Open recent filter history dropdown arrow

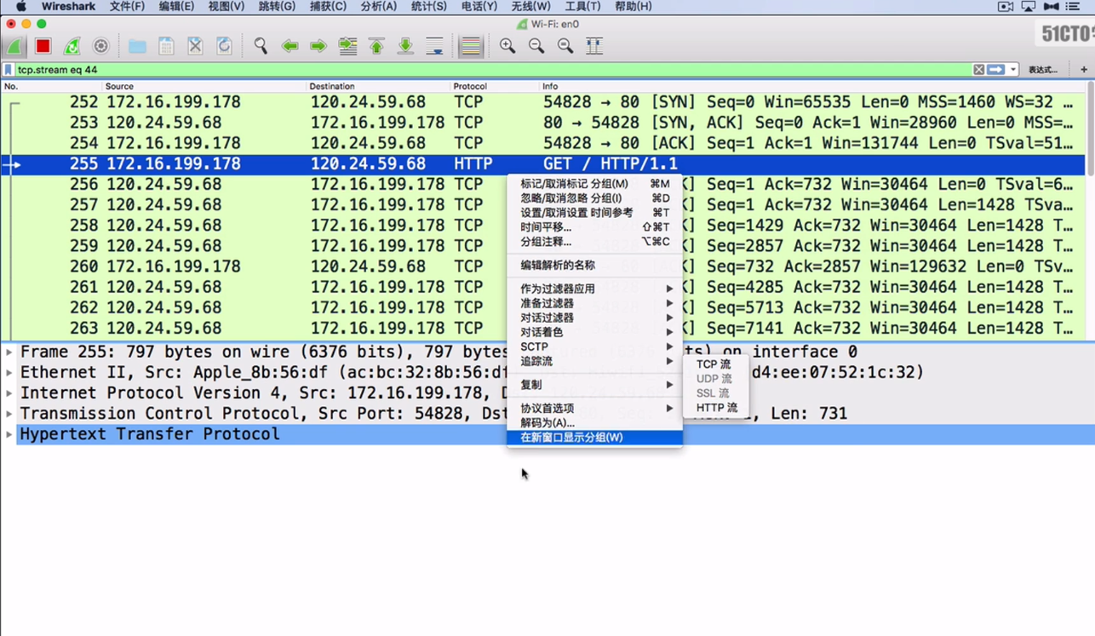[1012, 70]
